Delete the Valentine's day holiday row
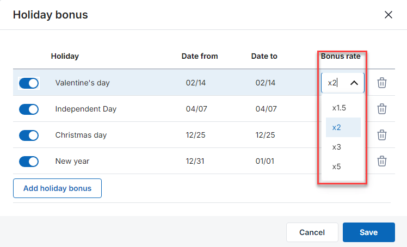This screenshot has height=247, width=407. click(x=382, y=83)
